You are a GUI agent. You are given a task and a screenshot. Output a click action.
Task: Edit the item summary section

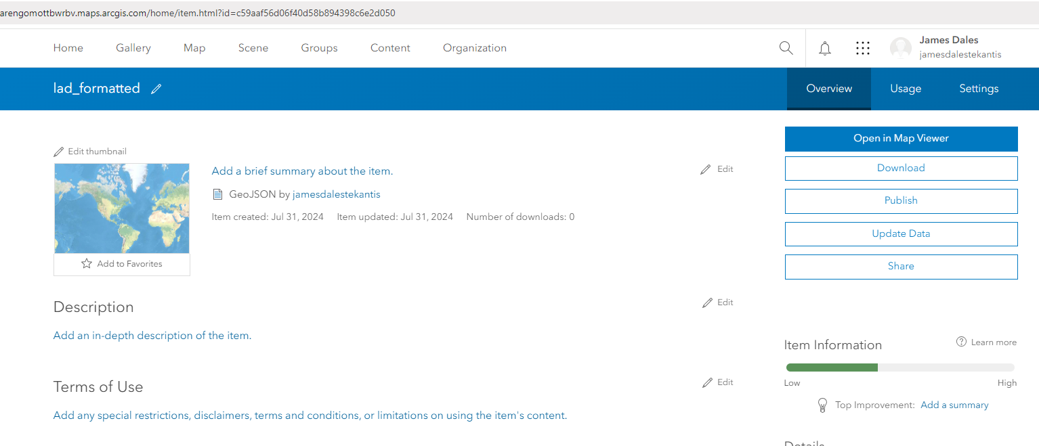coord(717,169)
